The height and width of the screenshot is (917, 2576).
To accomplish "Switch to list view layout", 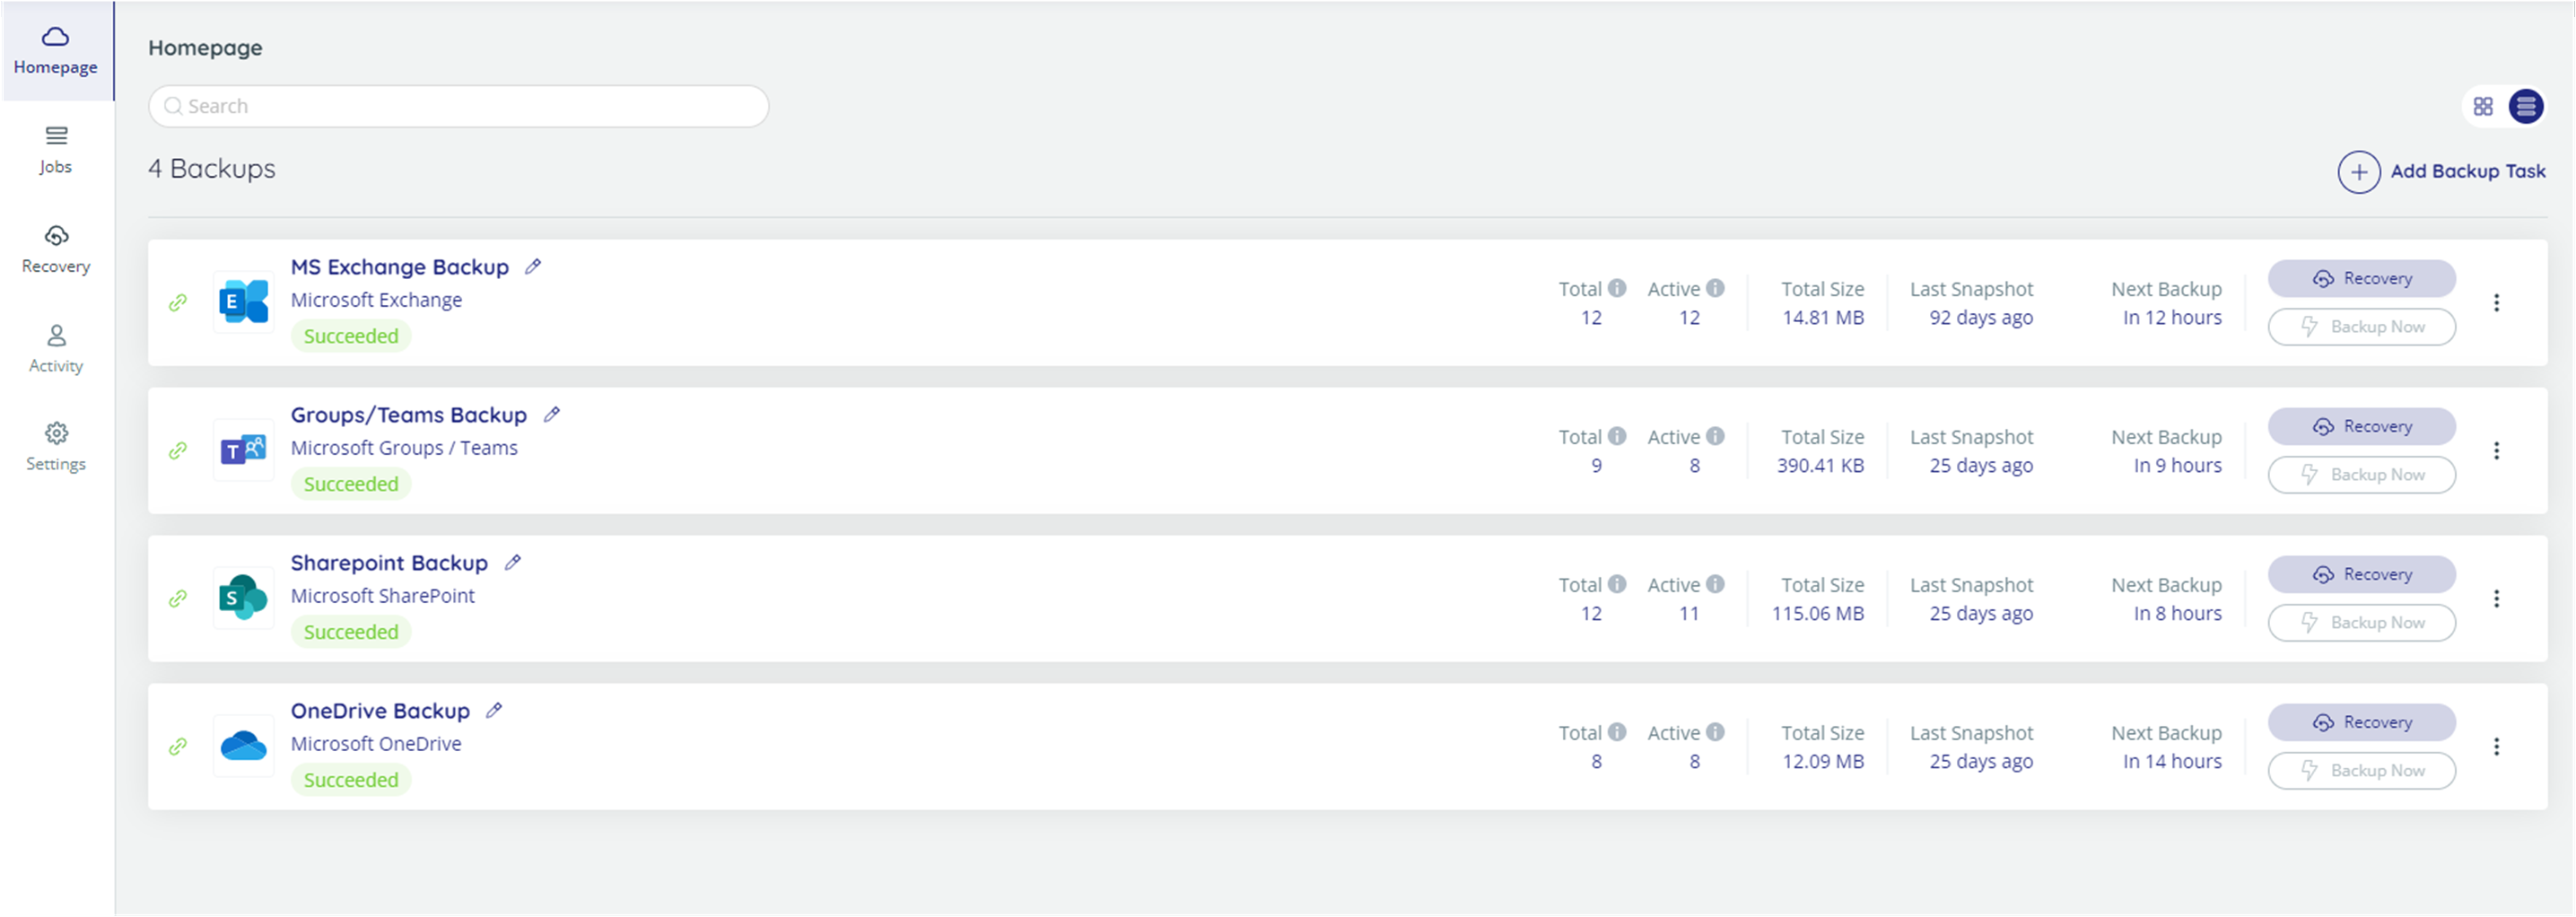I will coord(2526,106).
